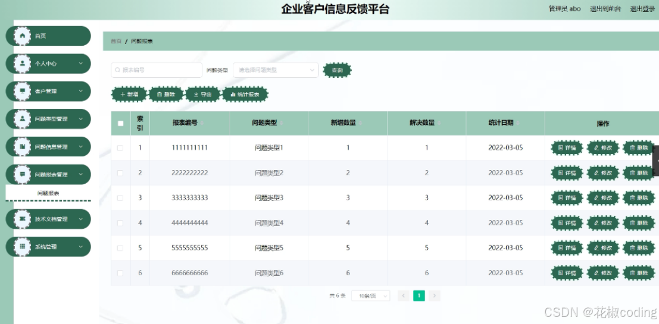
Task: Click the 退出到前台 link
Action: [x=605, y=9]
